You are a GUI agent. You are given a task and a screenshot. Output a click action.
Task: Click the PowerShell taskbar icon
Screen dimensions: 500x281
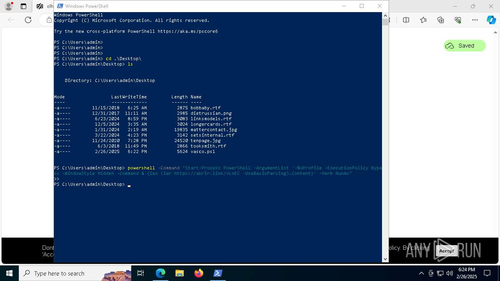218,273
